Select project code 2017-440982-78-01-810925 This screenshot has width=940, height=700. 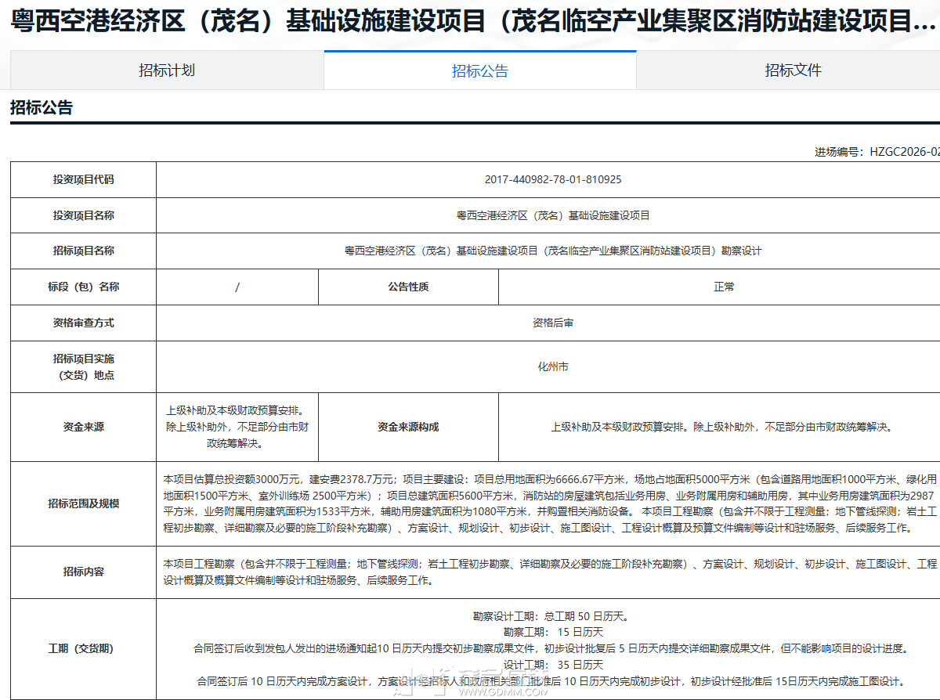553,179
